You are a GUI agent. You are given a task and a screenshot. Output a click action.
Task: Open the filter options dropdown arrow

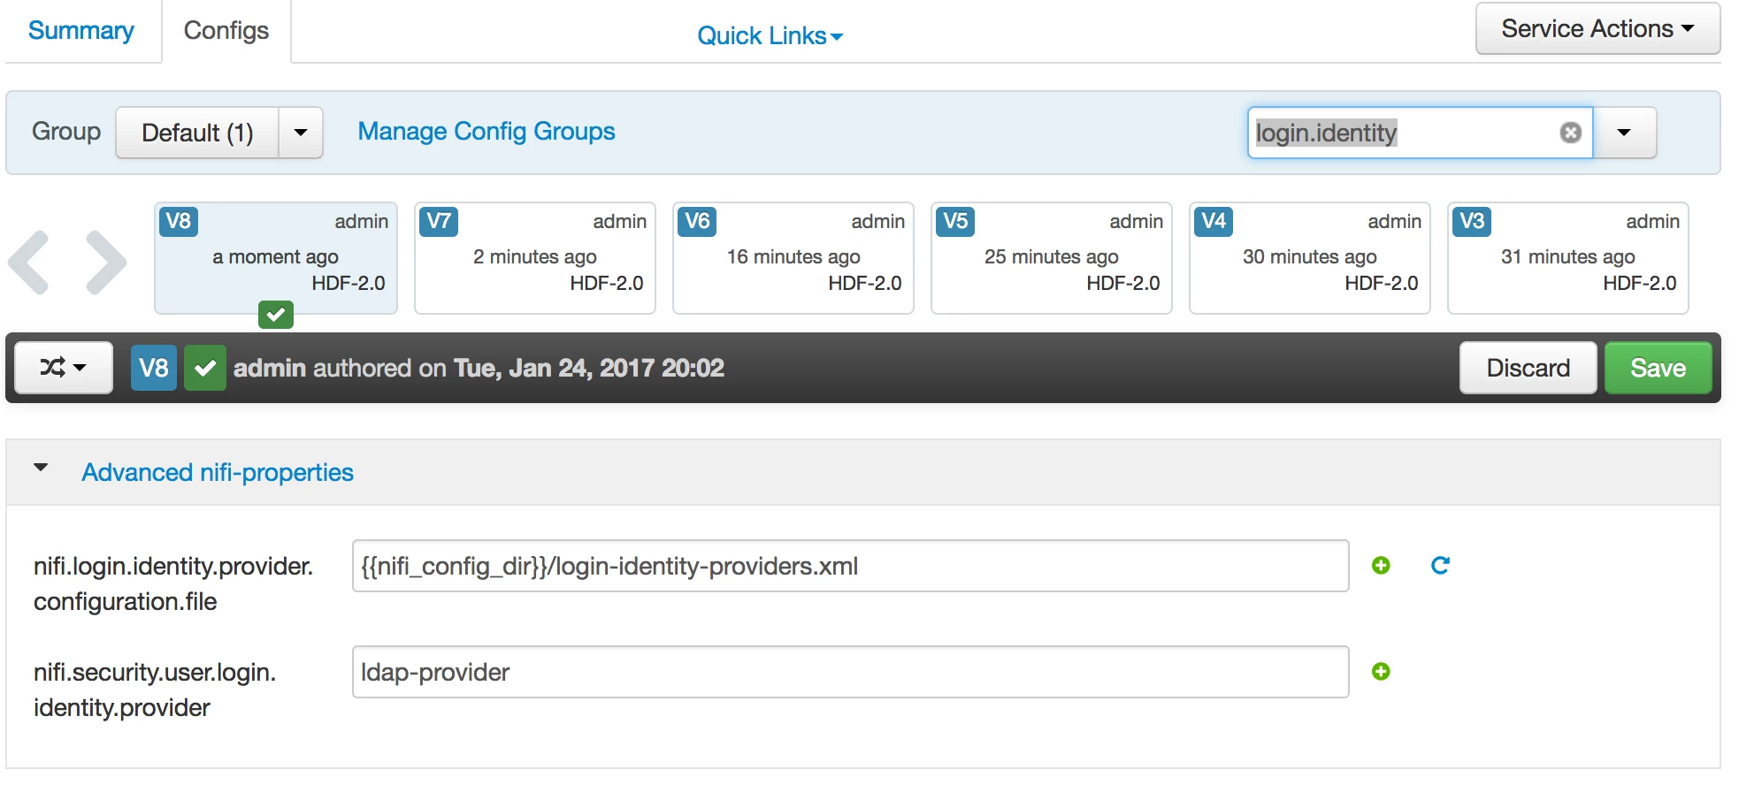[1624, 133]
